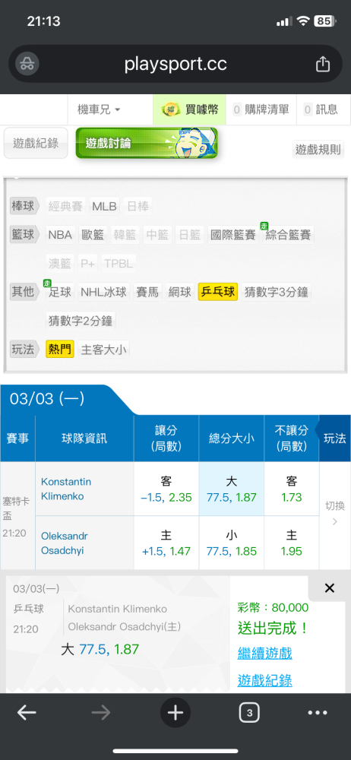Close the bet confirmation panel

pyautogui.click(x=329, y=588)
